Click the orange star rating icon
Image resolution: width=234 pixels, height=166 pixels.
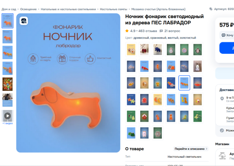pyautogui.click(x=127, y=31)
